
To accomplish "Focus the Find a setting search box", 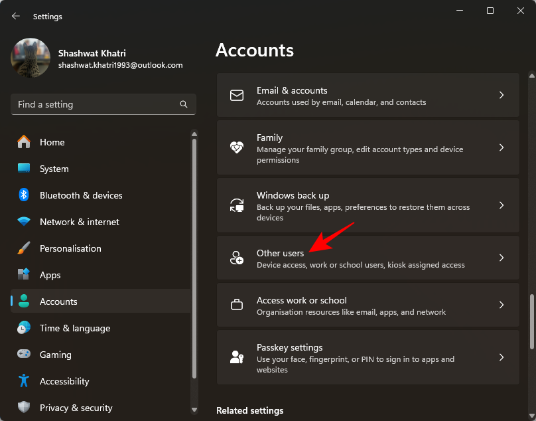I will click(93, 104).
